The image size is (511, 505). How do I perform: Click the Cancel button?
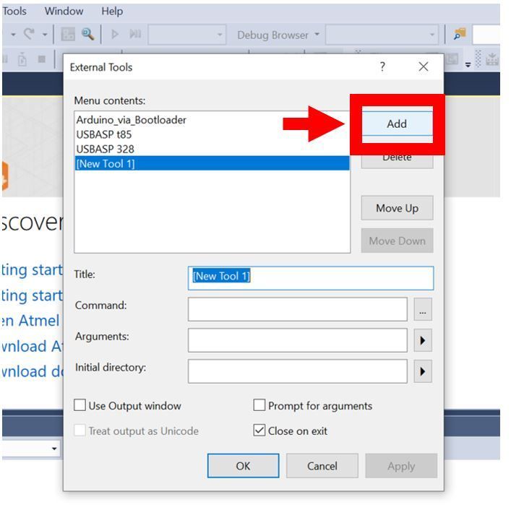tap(322, 466)
